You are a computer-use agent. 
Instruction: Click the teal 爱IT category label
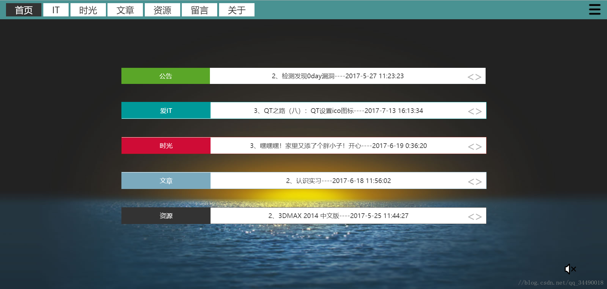coord(166,110)
